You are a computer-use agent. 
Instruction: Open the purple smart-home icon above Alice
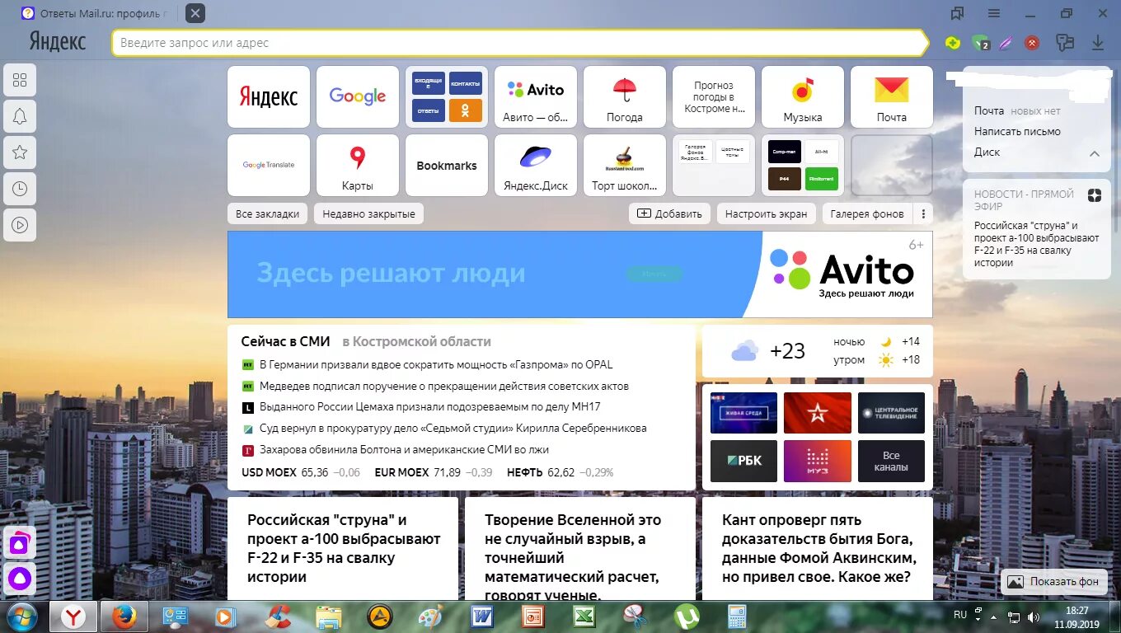pyautogui.click(x=20, y=543)
